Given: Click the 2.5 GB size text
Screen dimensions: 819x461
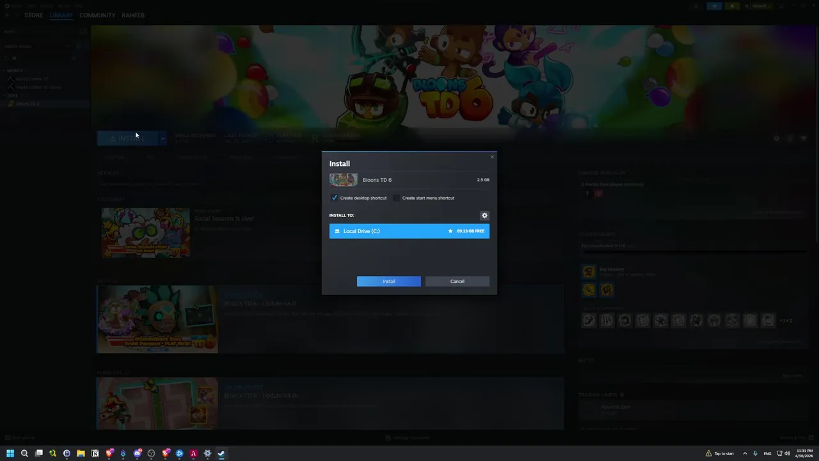Looking at the screenshot, I should pyautogui.click(x=483, y=180).
